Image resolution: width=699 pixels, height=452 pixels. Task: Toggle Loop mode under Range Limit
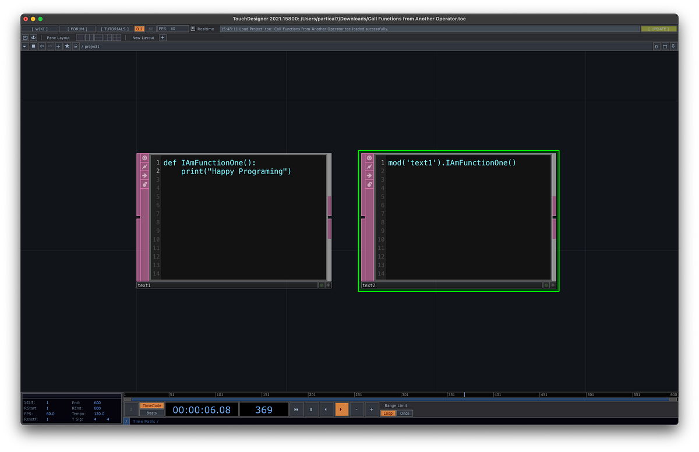click(388, 414)
